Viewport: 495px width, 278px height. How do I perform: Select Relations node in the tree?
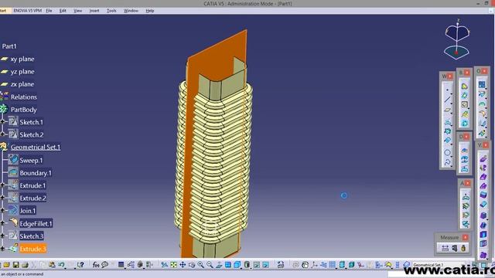point(24,97)
